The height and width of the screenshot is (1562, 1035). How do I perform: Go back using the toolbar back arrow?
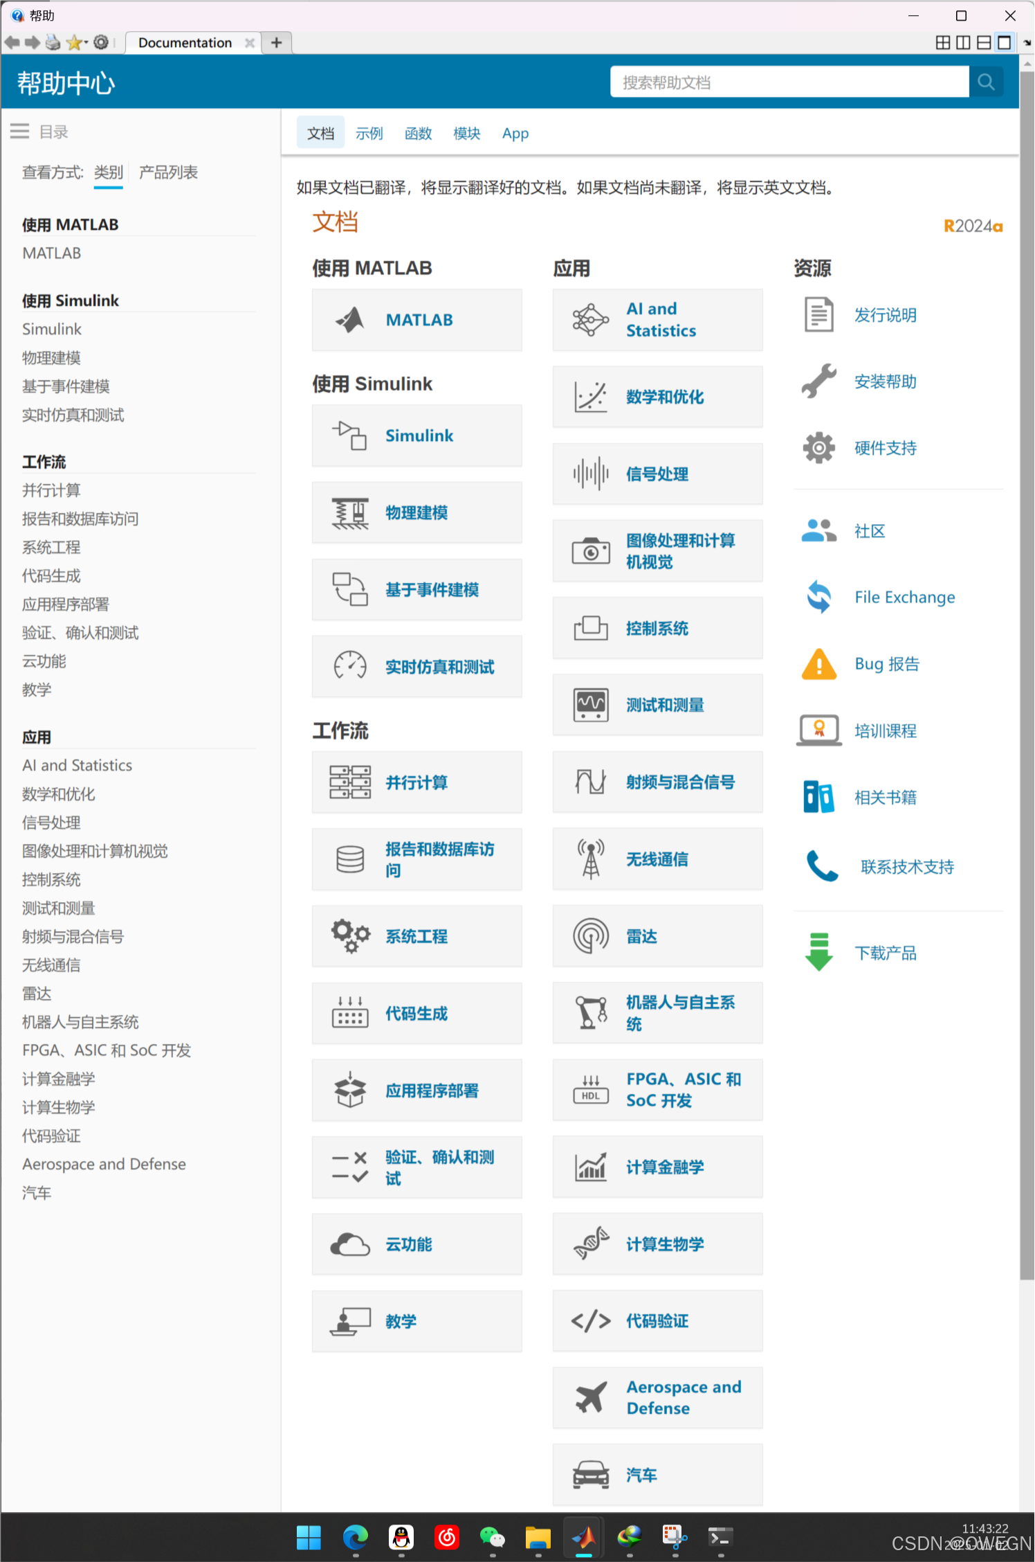(12, 43)
